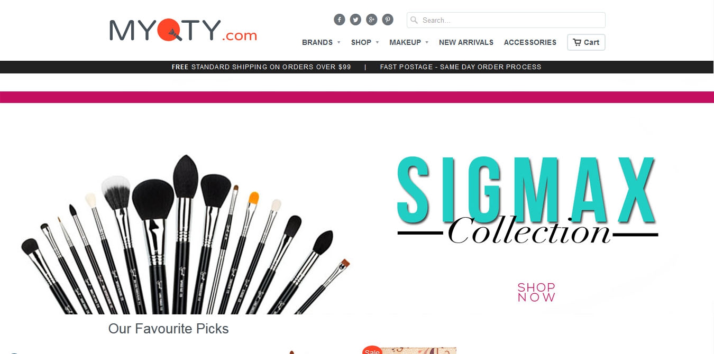Expand the BRANDS dropdown arrow

click(x=338, y=42)
